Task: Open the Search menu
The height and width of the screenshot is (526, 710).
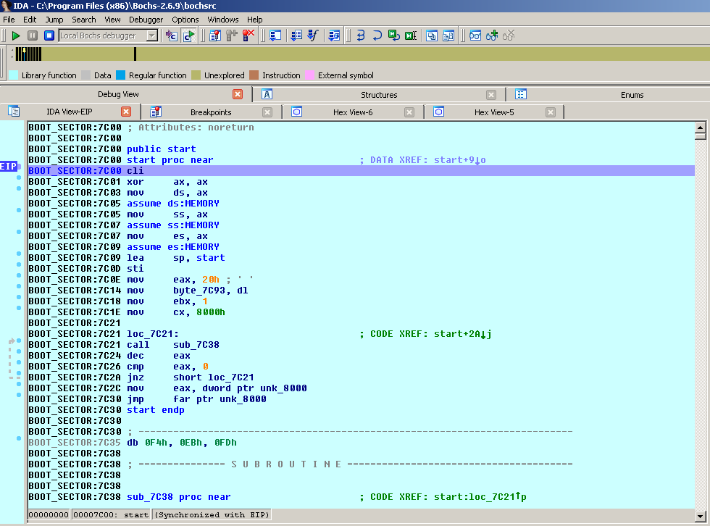Action: [84, 20]
